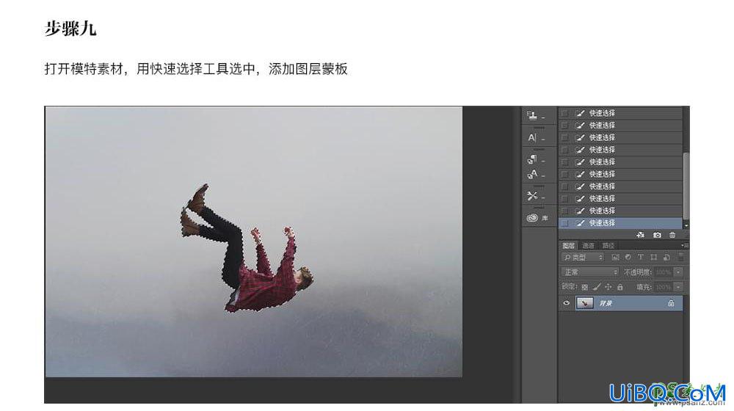Click the padlock on the 背景 layer
The width and height of the screenshot is (734, 411).
[x=671, y=303]
